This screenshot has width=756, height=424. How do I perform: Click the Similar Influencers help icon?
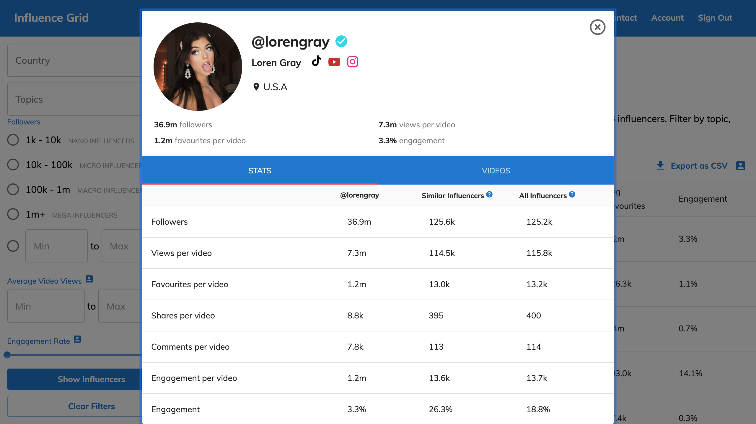click(489, 195)
